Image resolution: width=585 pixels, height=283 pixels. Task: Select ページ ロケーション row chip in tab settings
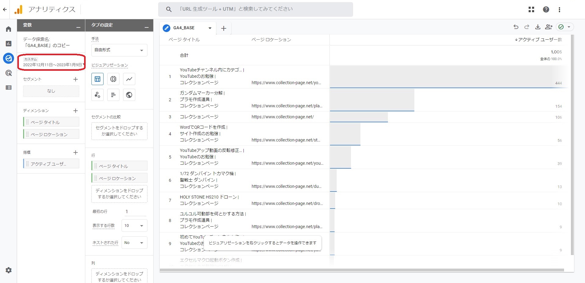point(119,178)
